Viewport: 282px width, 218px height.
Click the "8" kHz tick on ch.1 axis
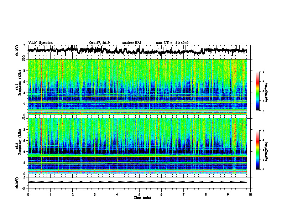[x=25, y=71]
